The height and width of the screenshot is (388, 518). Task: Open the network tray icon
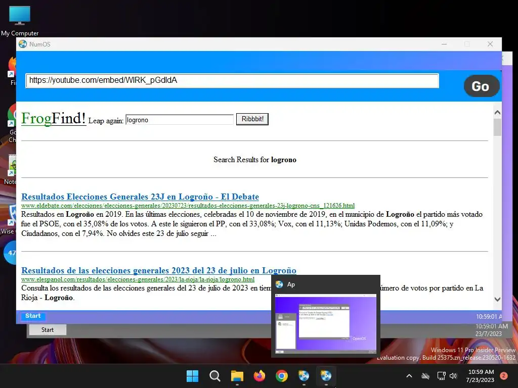(x=441, y=376)
